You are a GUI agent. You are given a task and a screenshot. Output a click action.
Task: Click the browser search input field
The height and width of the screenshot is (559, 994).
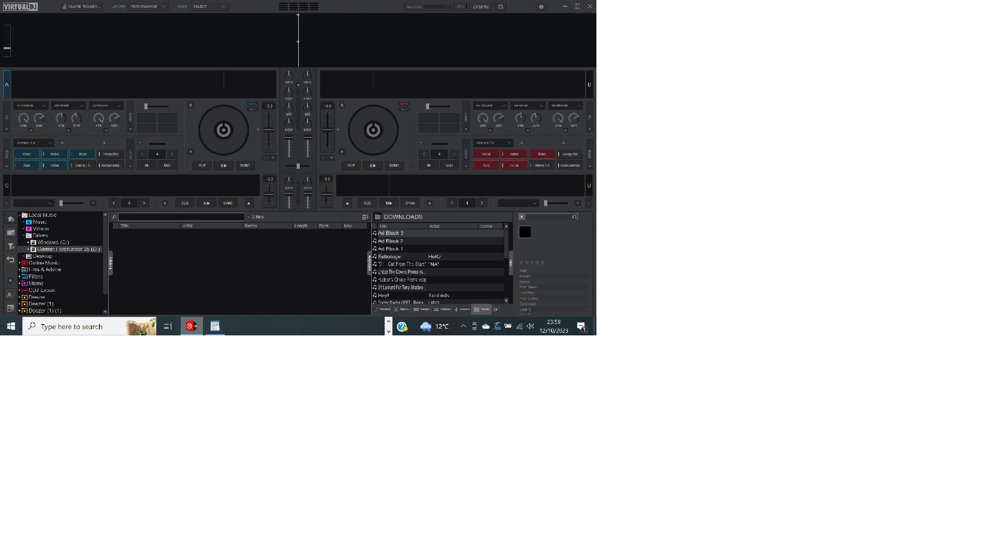click(181, 217)
